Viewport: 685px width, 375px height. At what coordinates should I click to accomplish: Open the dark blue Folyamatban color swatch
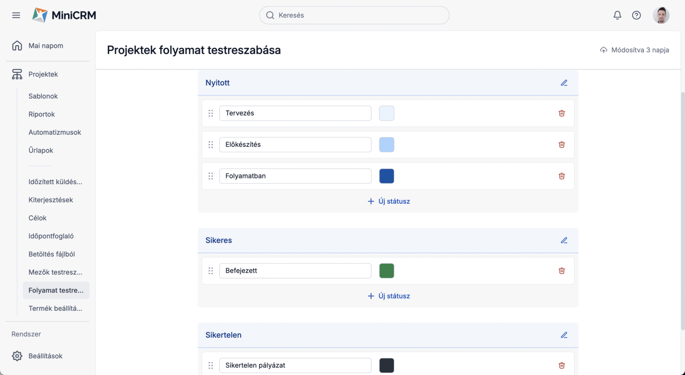pos(386,176)
